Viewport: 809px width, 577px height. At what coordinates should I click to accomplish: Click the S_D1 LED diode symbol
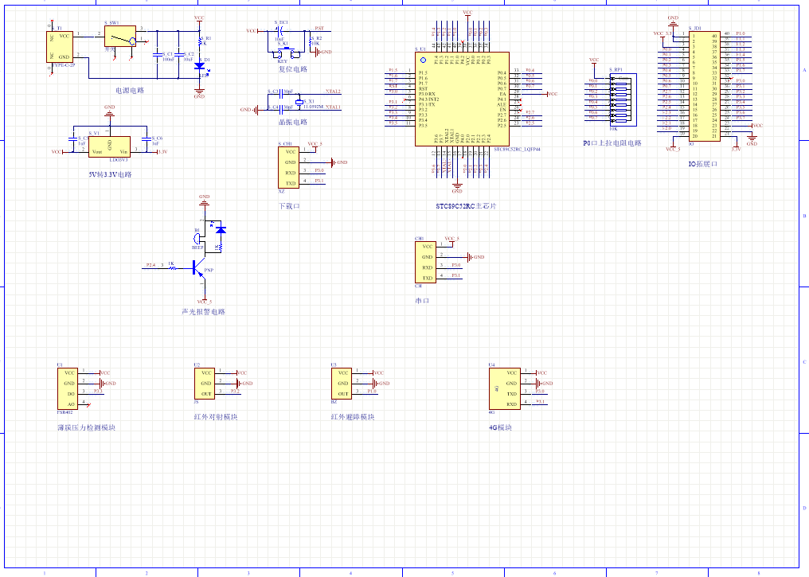coord(198,66)
